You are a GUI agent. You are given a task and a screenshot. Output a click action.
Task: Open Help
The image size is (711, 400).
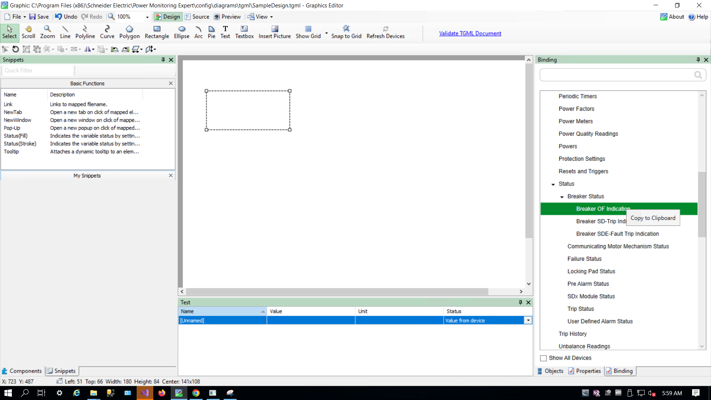click(x=698, y=17)
